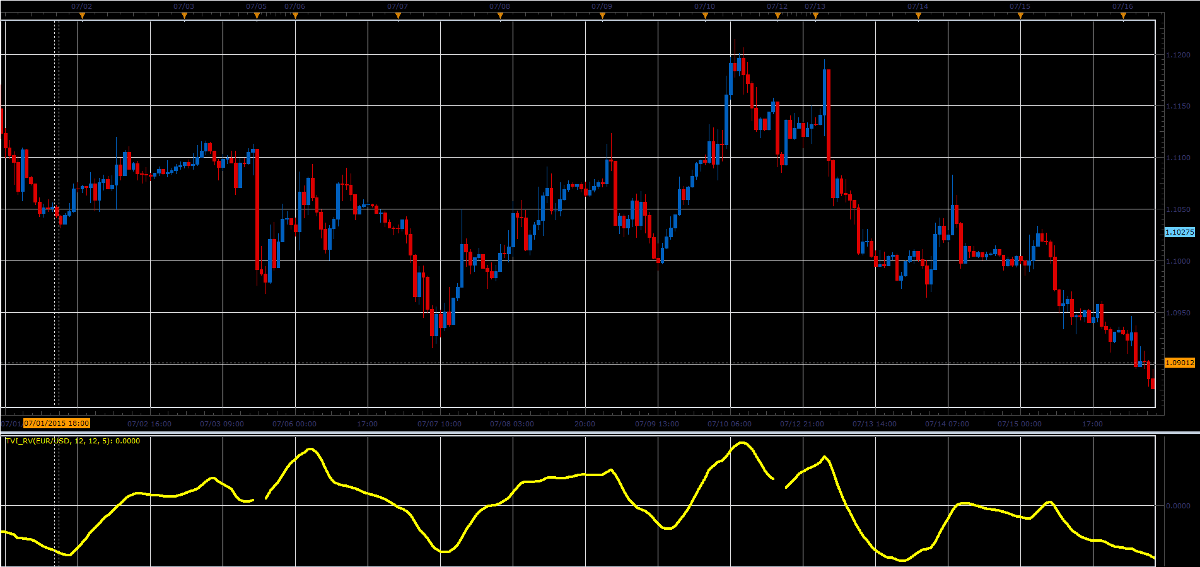Screen dimensions: 1200x567
Task: Click the 07/09 day marker triangle
Action: click(602, 16)
